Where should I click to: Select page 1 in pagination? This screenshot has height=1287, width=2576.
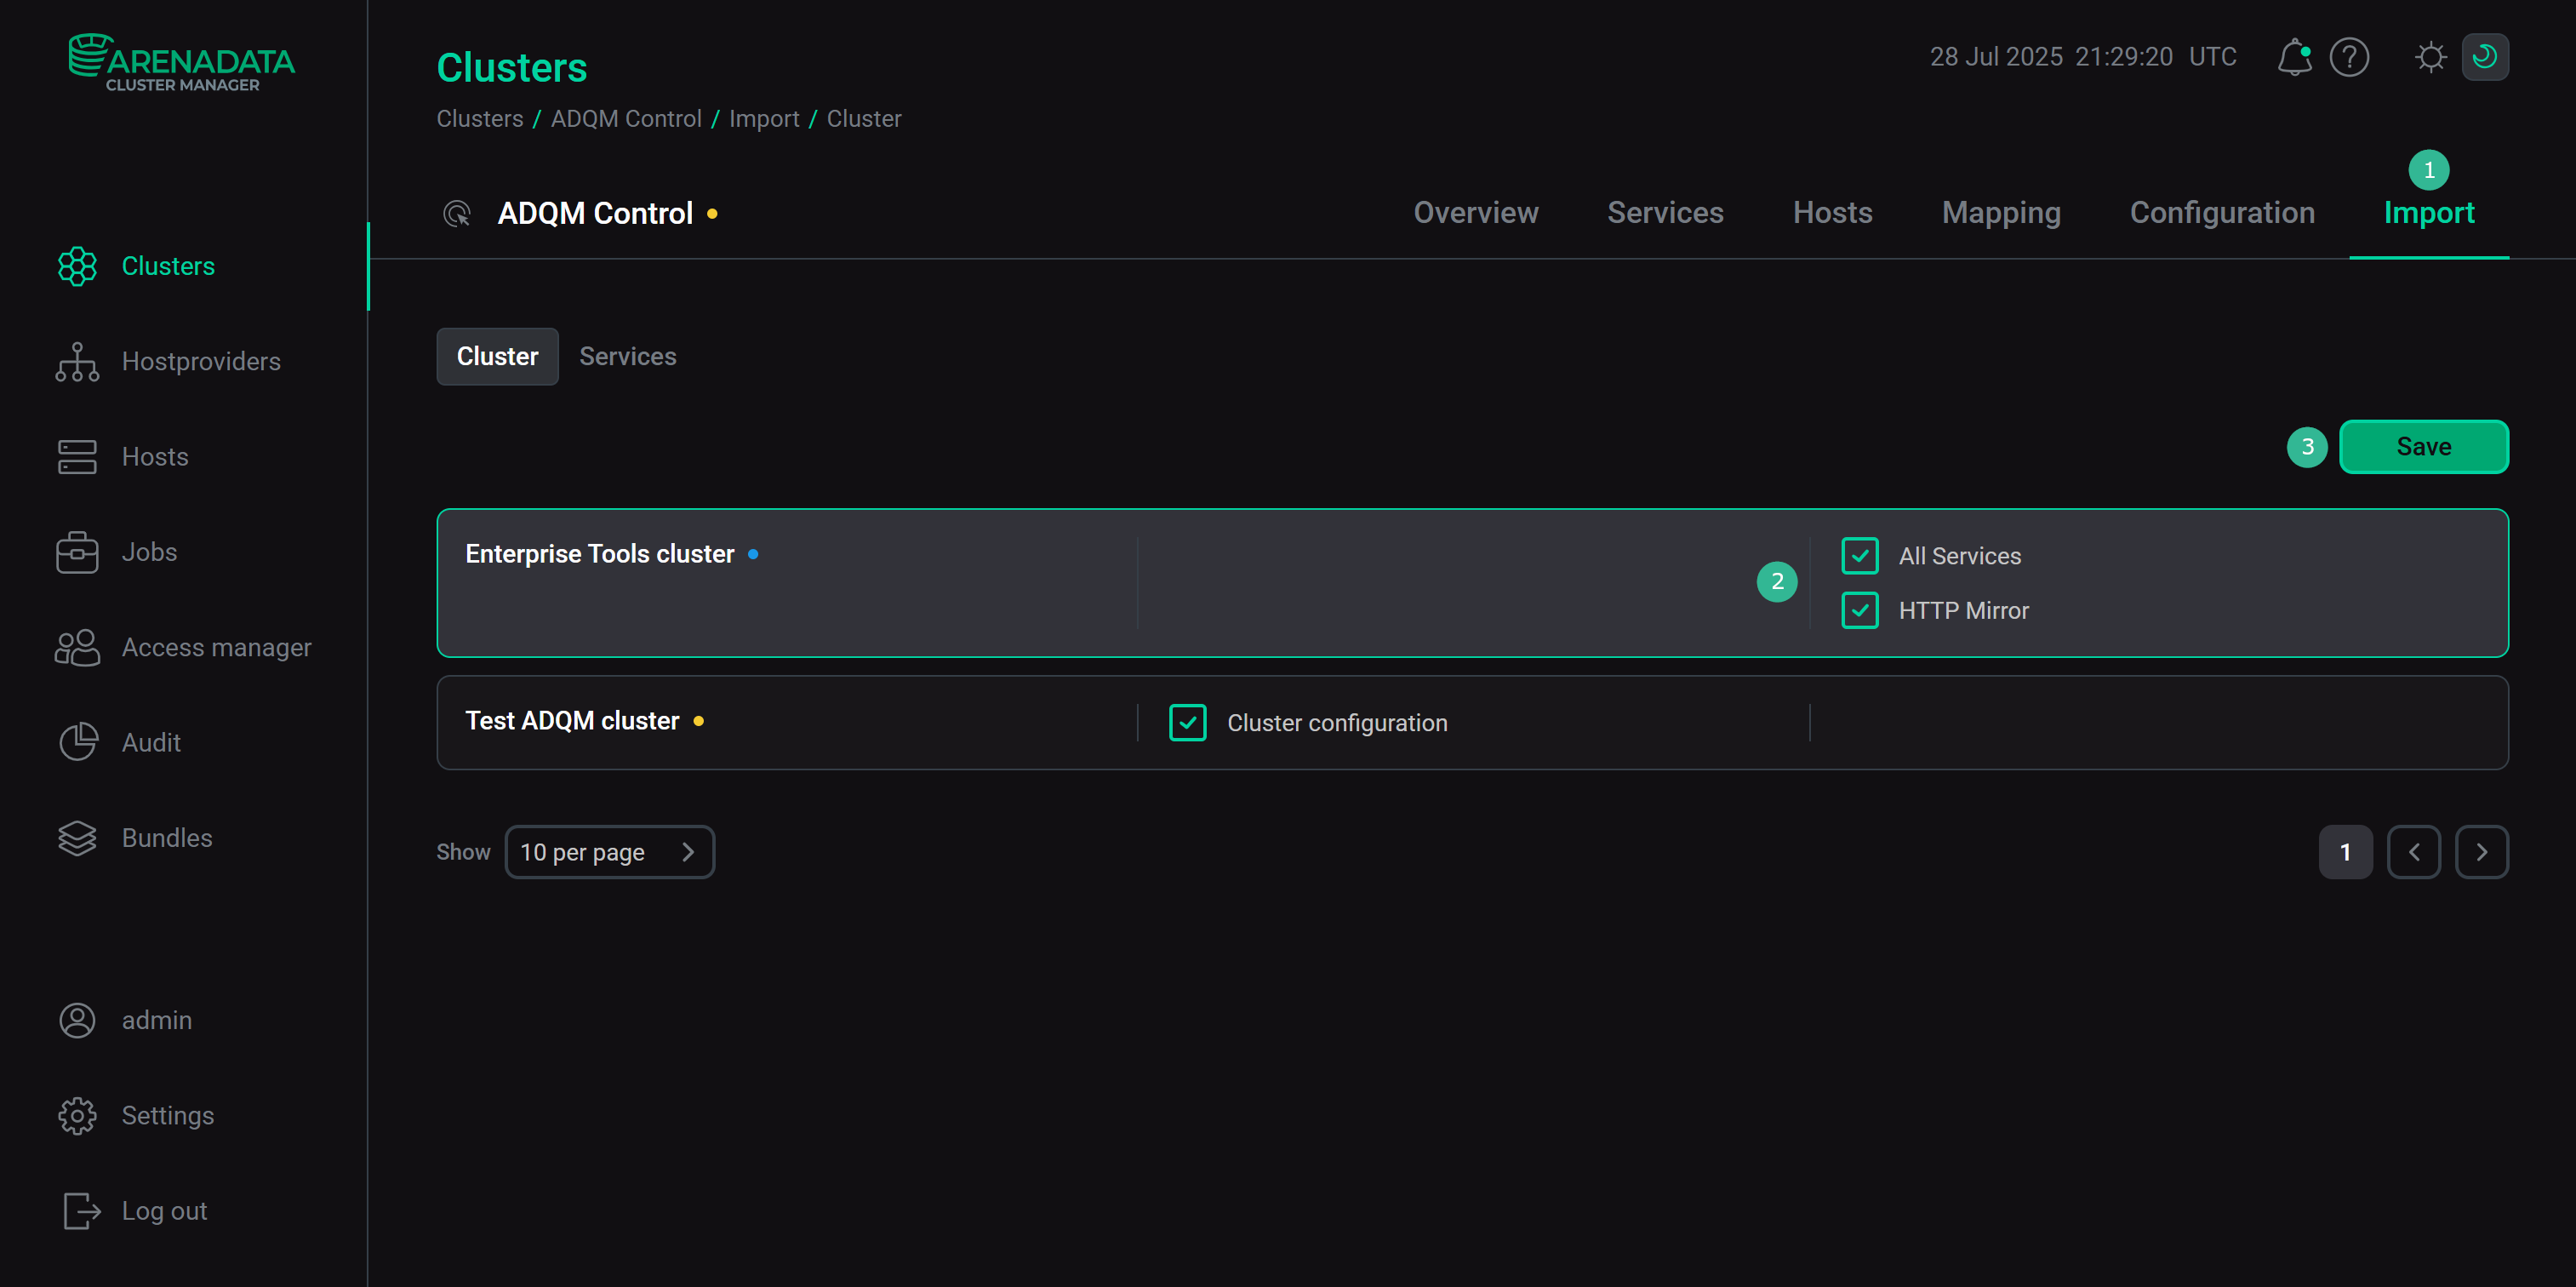point(2346,852)
